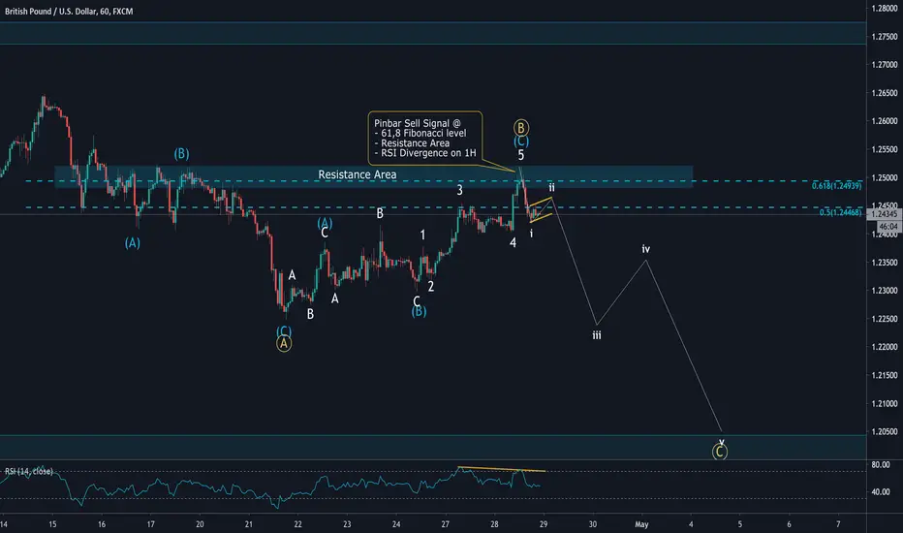Image resolution: width=903 pixels, height=533 pixels.
Task: Select the circled yellow C target label
Action: 719,453
